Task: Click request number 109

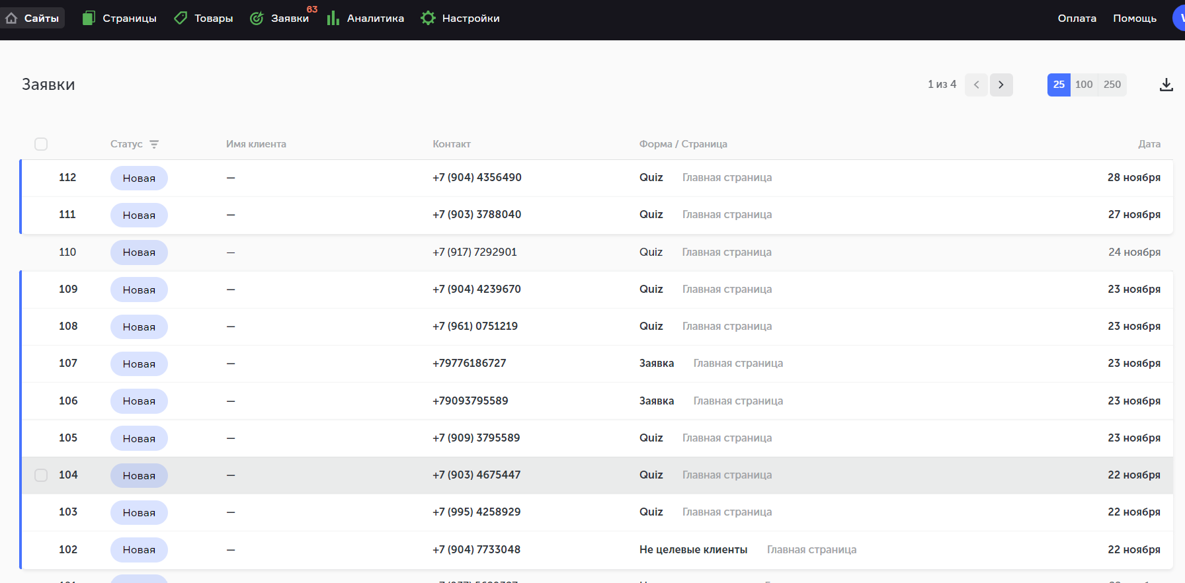Action: (x=68, y=289)
